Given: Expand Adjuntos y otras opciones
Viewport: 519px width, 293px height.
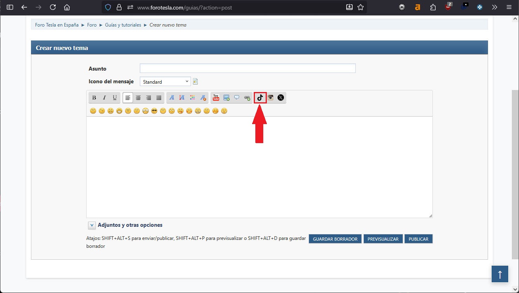Looking at the screenshot, I should coord(92,225).
